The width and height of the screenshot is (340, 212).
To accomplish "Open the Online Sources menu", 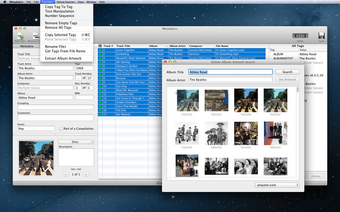I will tap(65, 2).
